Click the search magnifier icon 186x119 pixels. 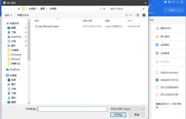pos(143,9)
